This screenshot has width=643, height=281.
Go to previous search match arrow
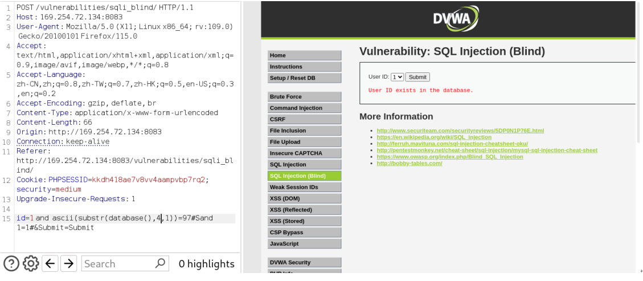point(50,263)
